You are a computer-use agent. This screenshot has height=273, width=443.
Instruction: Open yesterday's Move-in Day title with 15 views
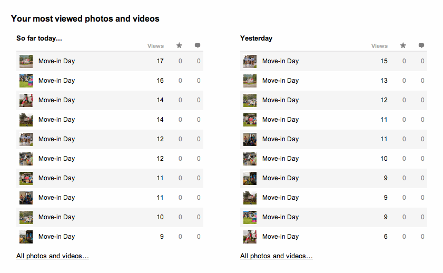[280, 61]
